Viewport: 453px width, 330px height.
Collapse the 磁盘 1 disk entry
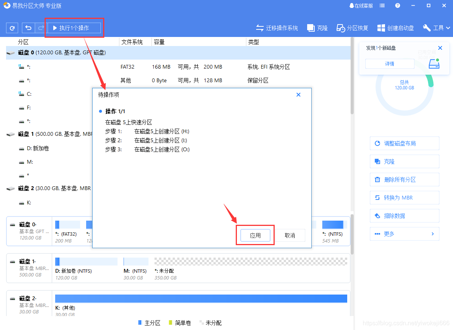pos(11,134)
